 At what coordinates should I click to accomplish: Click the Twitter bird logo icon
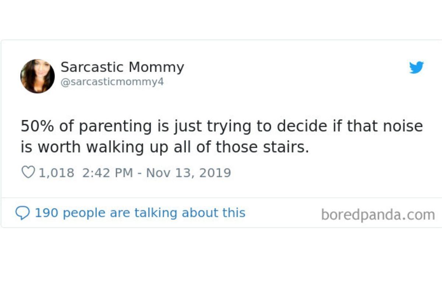coord(417,68)
